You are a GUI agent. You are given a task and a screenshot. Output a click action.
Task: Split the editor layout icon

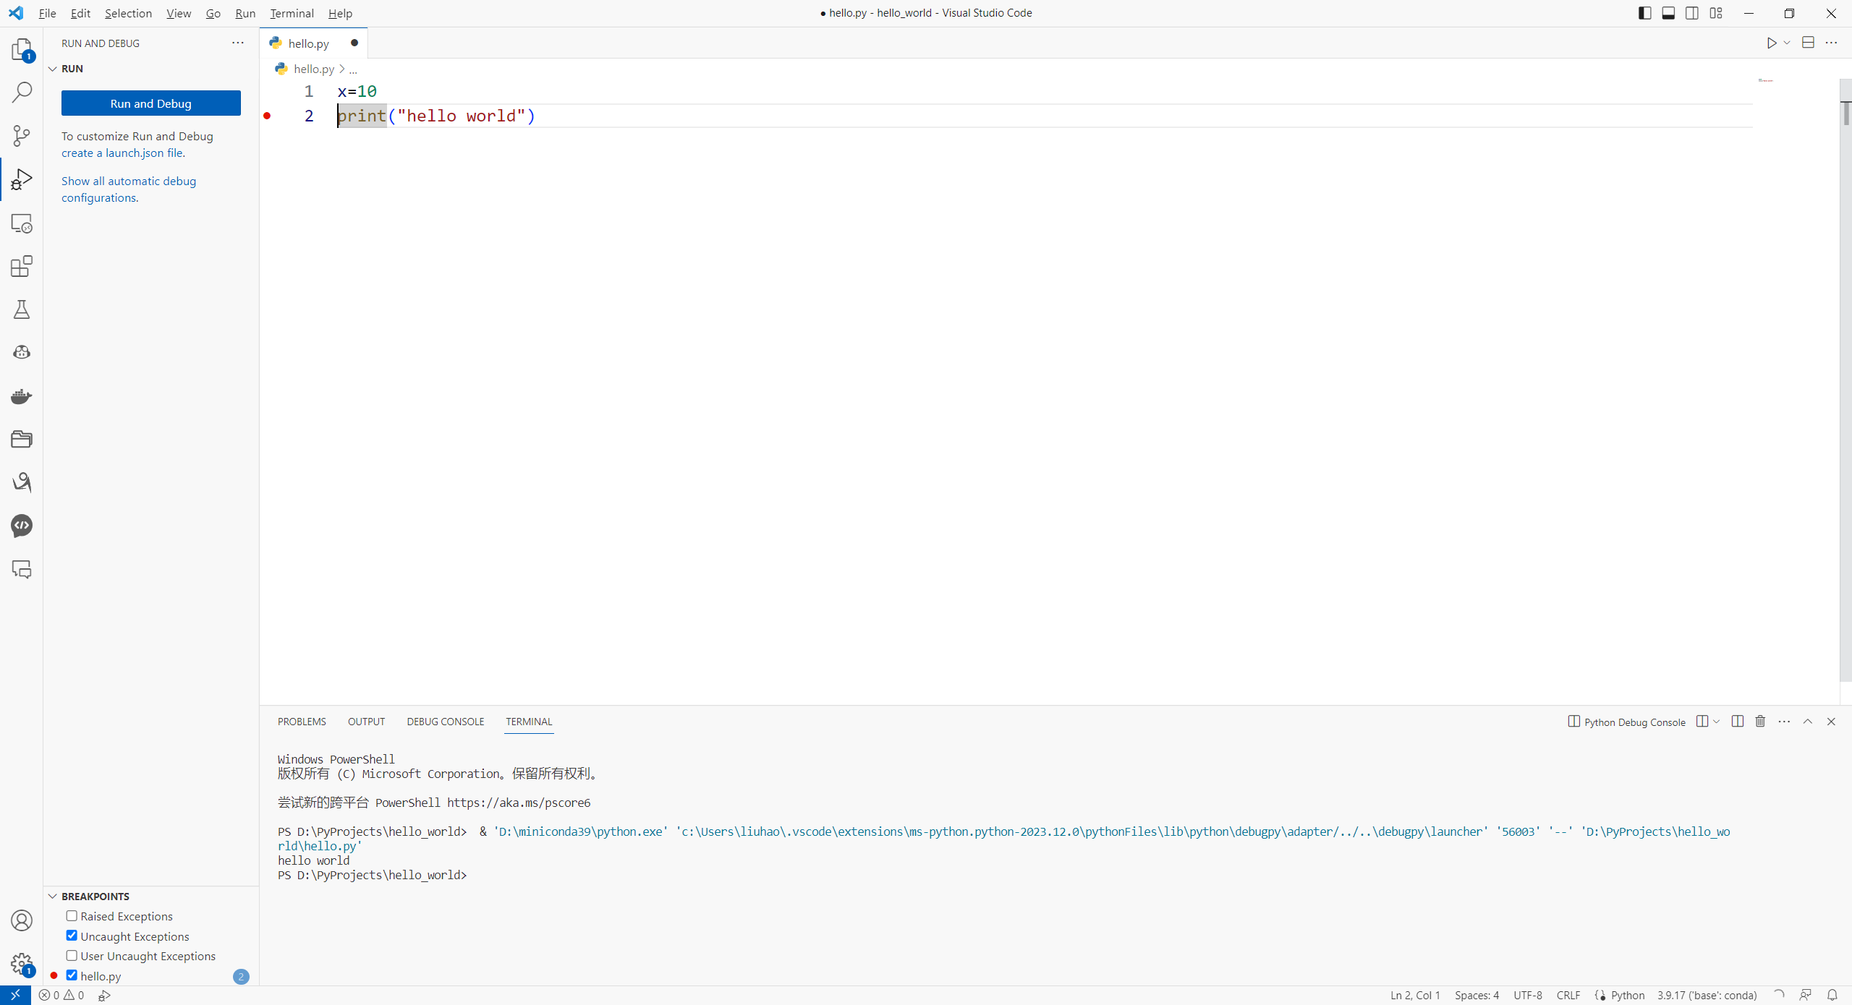click(x=1808, y=43)
